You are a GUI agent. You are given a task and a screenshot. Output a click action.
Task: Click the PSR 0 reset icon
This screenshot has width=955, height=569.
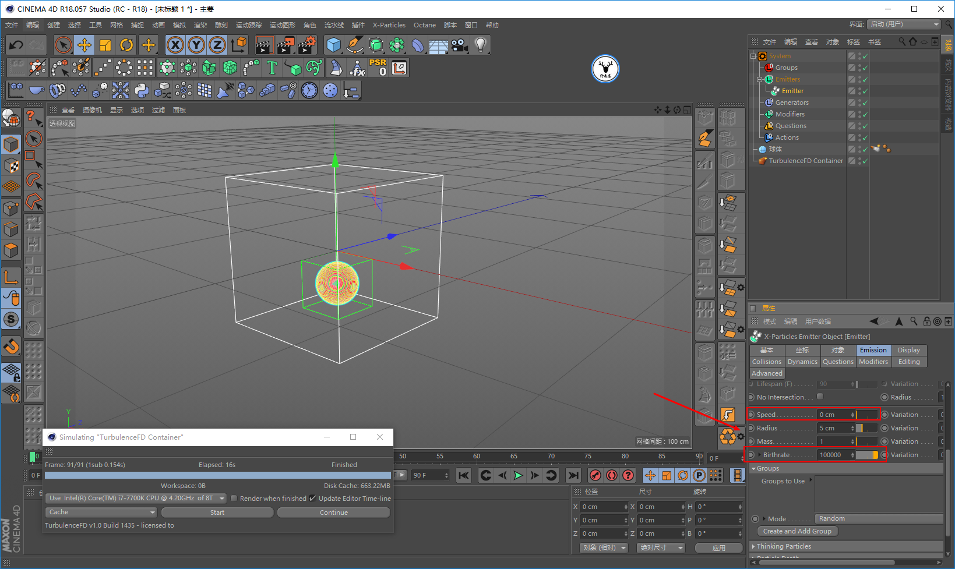[x=378, y=68]
